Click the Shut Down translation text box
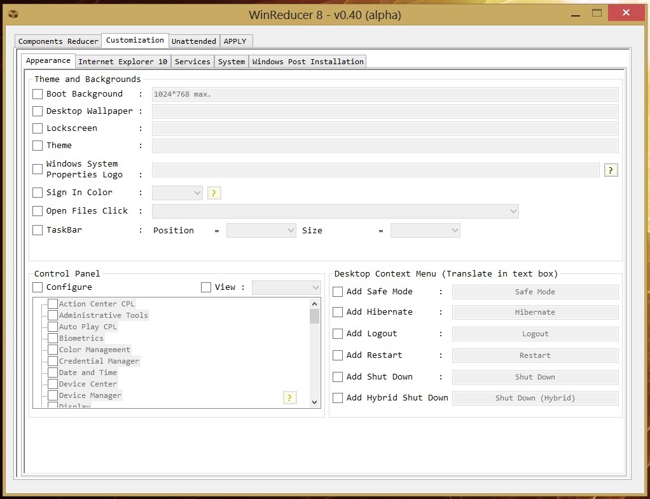This screenshot has width=650, height=499. (535, 377)
